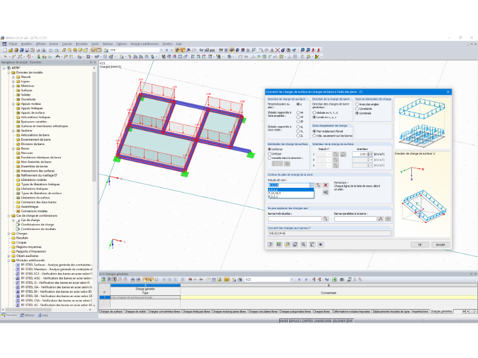The image size is (478, 358).
Task: Click the icon below the red X
Action: pyautogui.click(x=326, y=192)
